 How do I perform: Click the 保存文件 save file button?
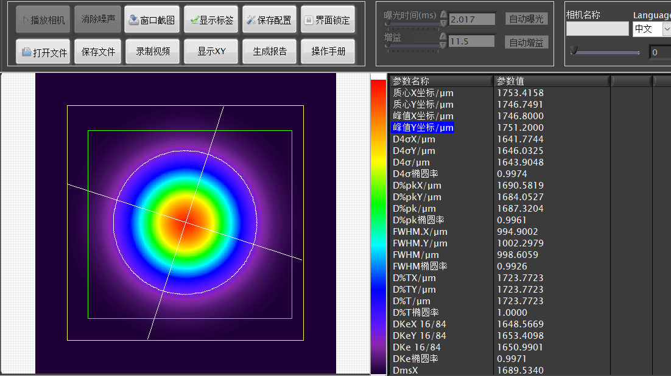[98, 52]
